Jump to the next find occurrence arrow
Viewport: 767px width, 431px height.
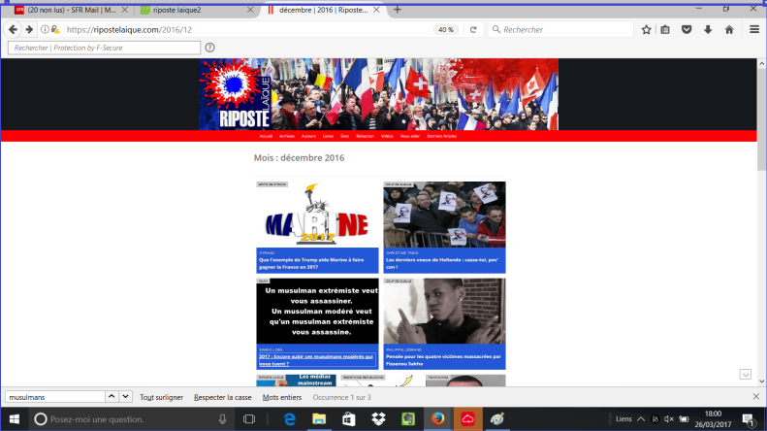click(x=125, y=397)
